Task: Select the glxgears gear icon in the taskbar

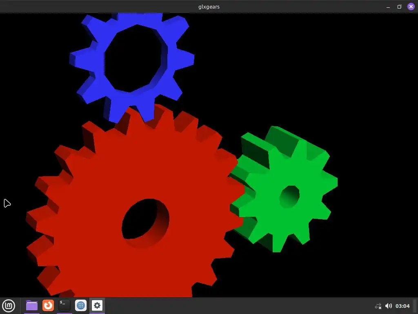Action: point(97,305)
